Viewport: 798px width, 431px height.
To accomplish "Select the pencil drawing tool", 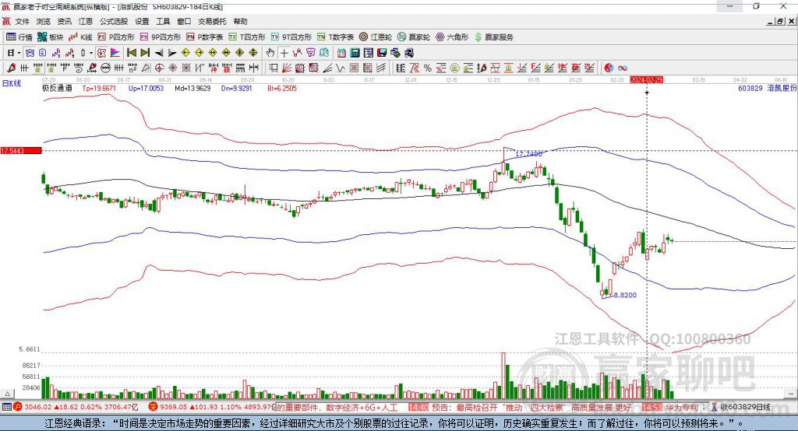I will 11,68.
